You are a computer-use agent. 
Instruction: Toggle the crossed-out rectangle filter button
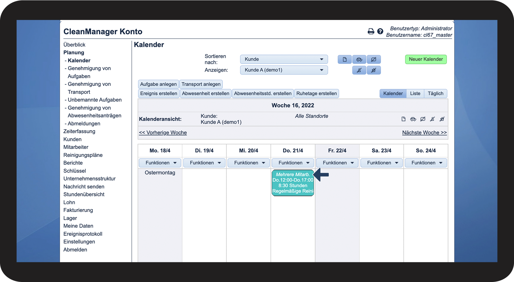[x=374, y=60]
